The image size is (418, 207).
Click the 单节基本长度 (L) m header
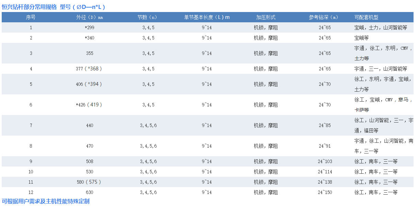207,17
